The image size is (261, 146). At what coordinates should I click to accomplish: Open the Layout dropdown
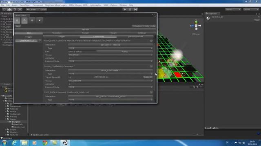(251, 9)
